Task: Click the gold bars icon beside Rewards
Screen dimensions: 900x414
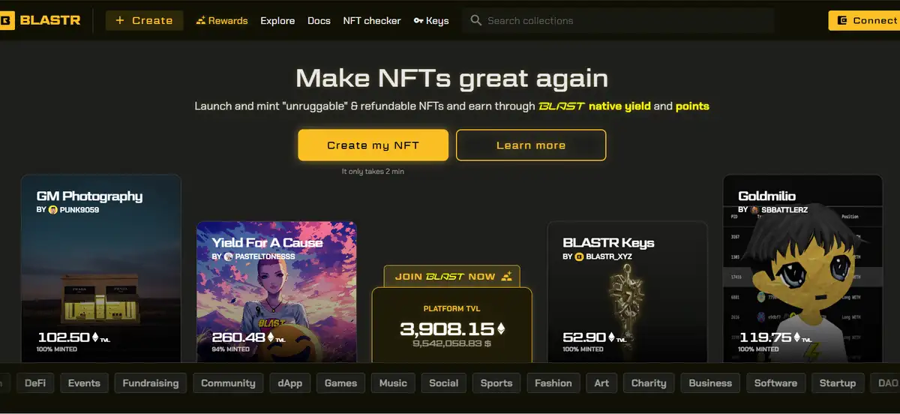Action: click(x=200, y=20)
